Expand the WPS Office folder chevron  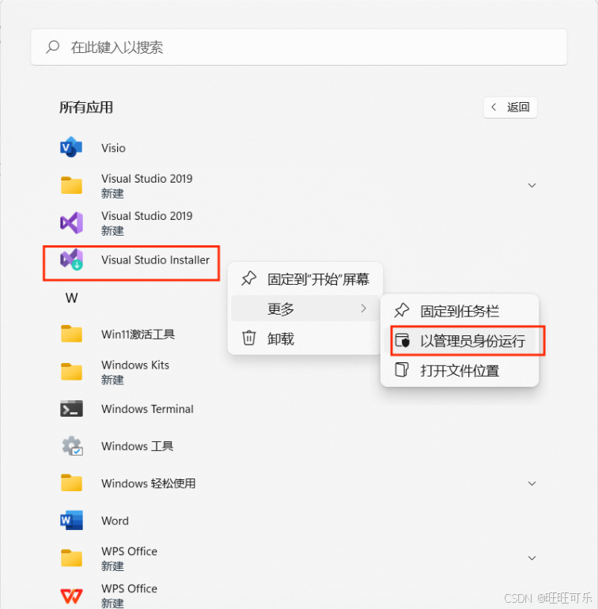pos(532,558)
